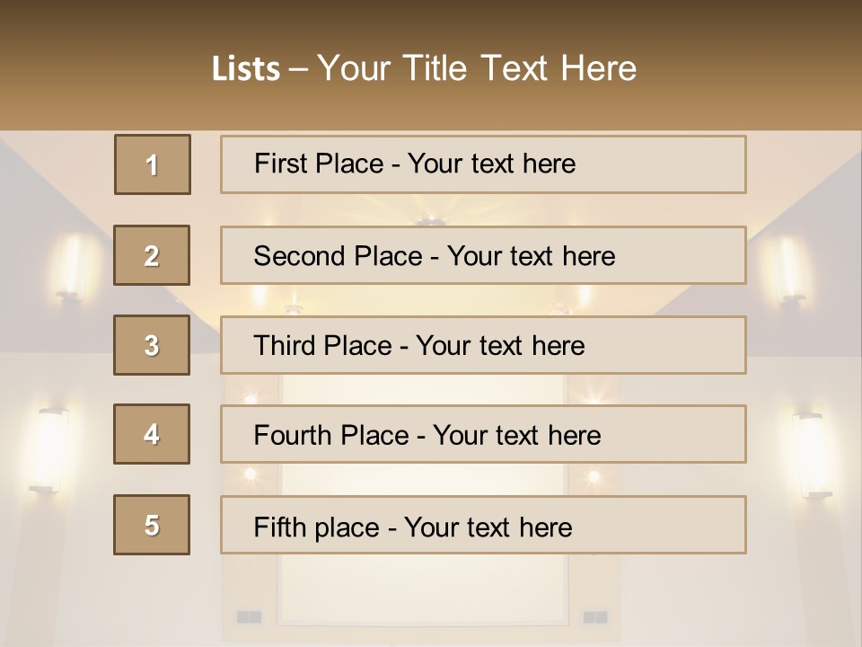Viewport: 862px width, 647px height.
Task: Click the word "First" in first row
Action: [272, 164]
